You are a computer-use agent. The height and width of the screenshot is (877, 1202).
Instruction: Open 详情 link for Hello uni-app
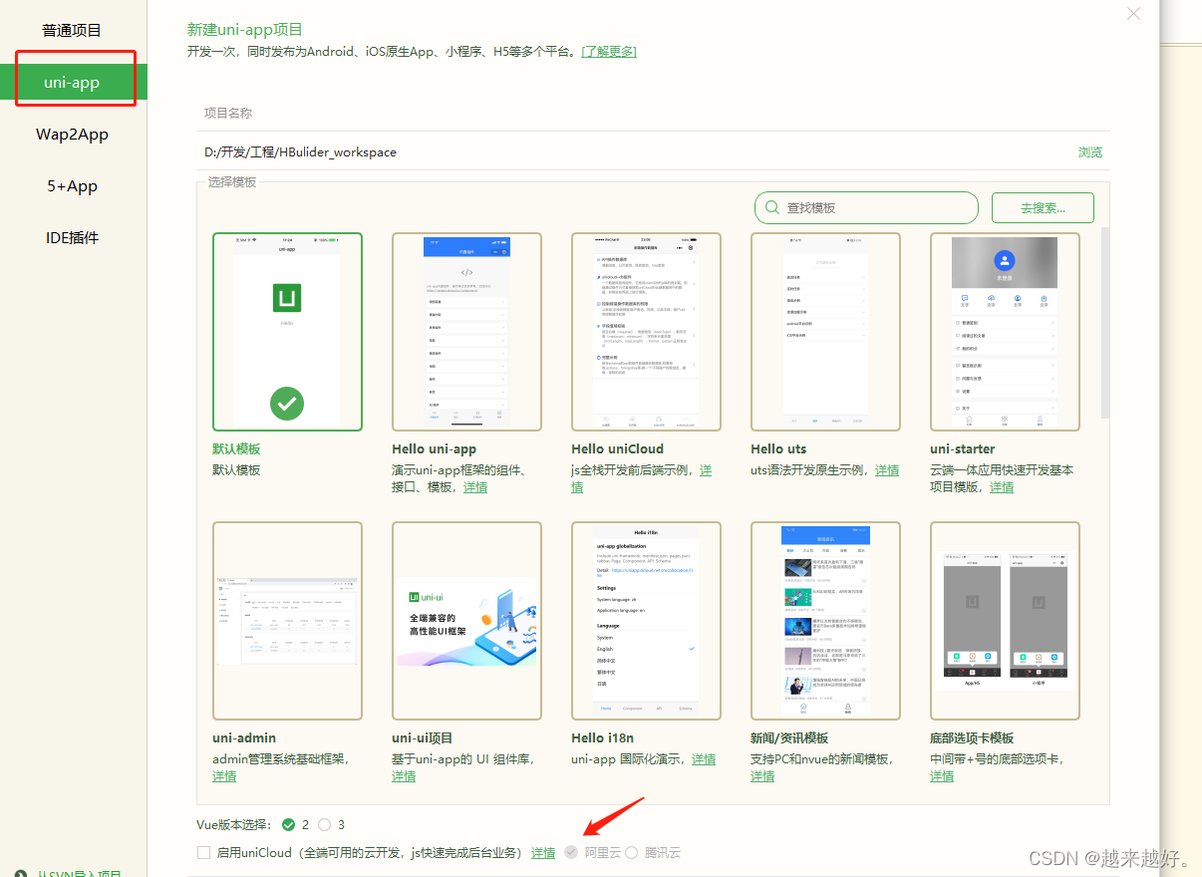475,487
